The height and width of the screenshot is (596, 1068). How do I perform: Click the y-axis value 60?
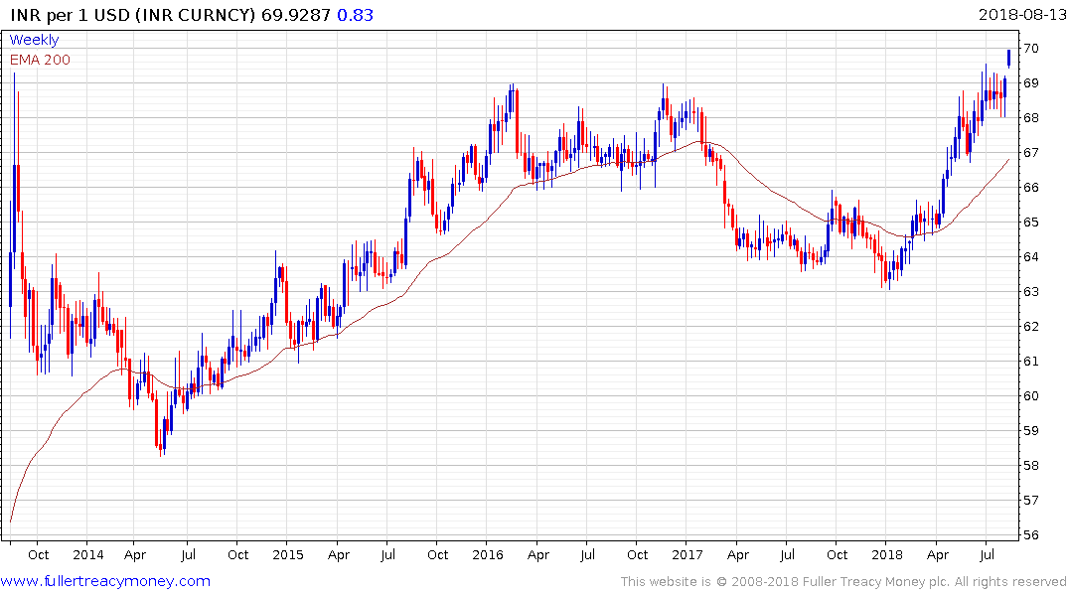point(1031,395)
